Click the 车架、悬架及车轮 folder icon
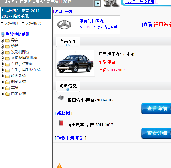This screenshot has height=168, width=171. (7, 70)
